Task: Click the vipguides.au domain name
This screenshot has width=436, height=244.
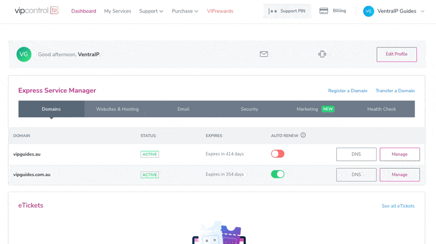Action: (x=27, y=154)
